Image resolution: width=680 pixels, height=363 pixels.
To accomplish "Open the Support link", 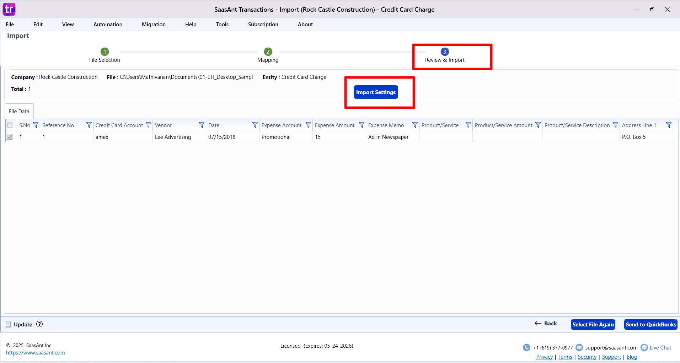I will [611, 357].
